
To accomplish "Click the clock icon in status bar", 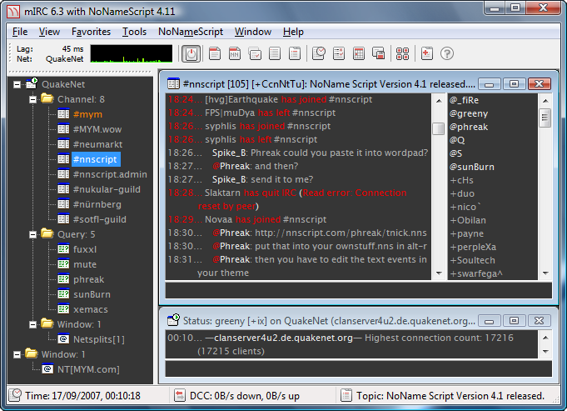I will coord(15,395).
